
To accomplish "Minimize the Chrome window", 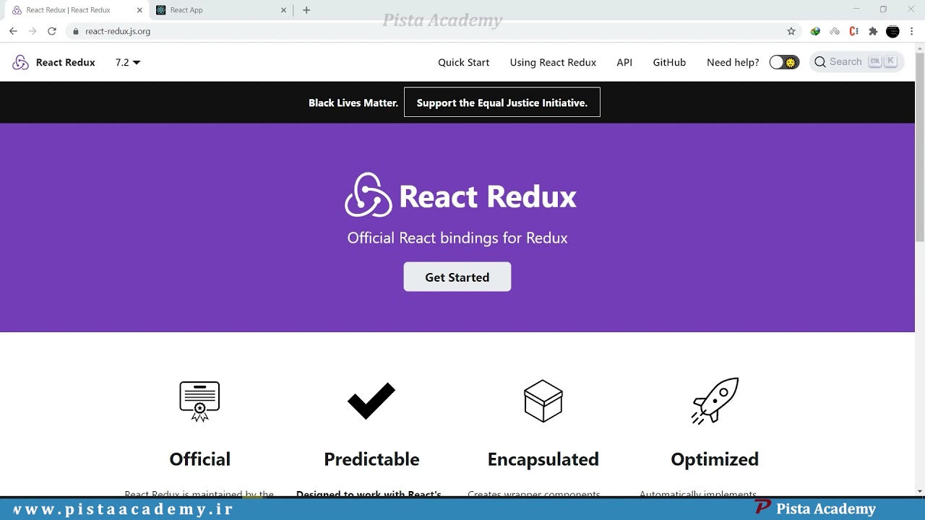I will point(856,9).
